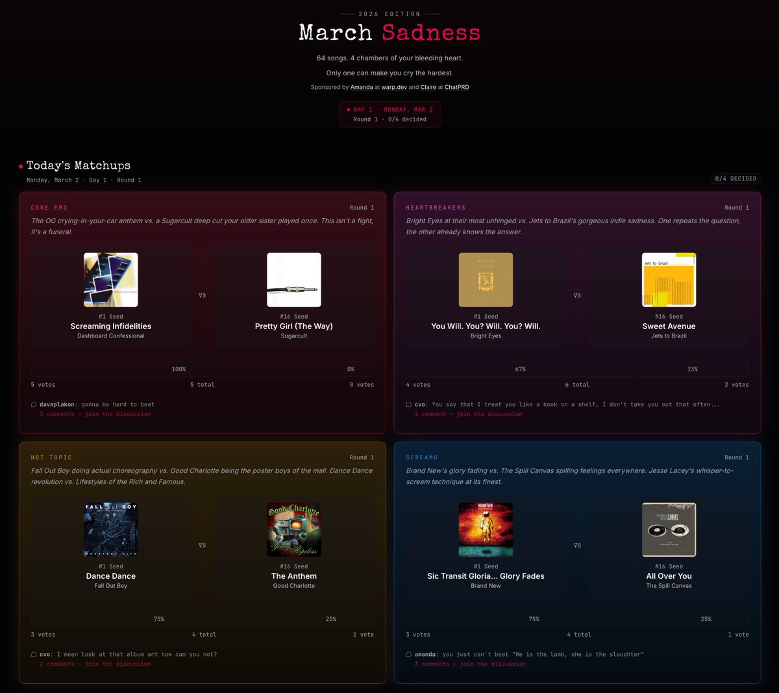Click daveplakon comment username

pos(56,404)
